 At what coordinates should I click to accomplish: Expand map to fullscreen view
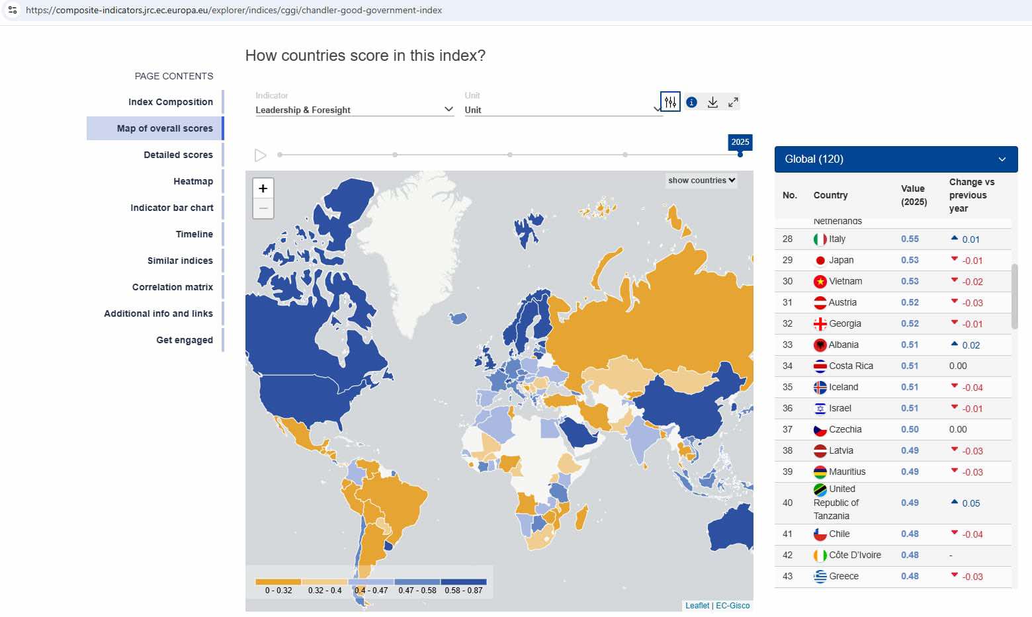click(x=733, y=103)
